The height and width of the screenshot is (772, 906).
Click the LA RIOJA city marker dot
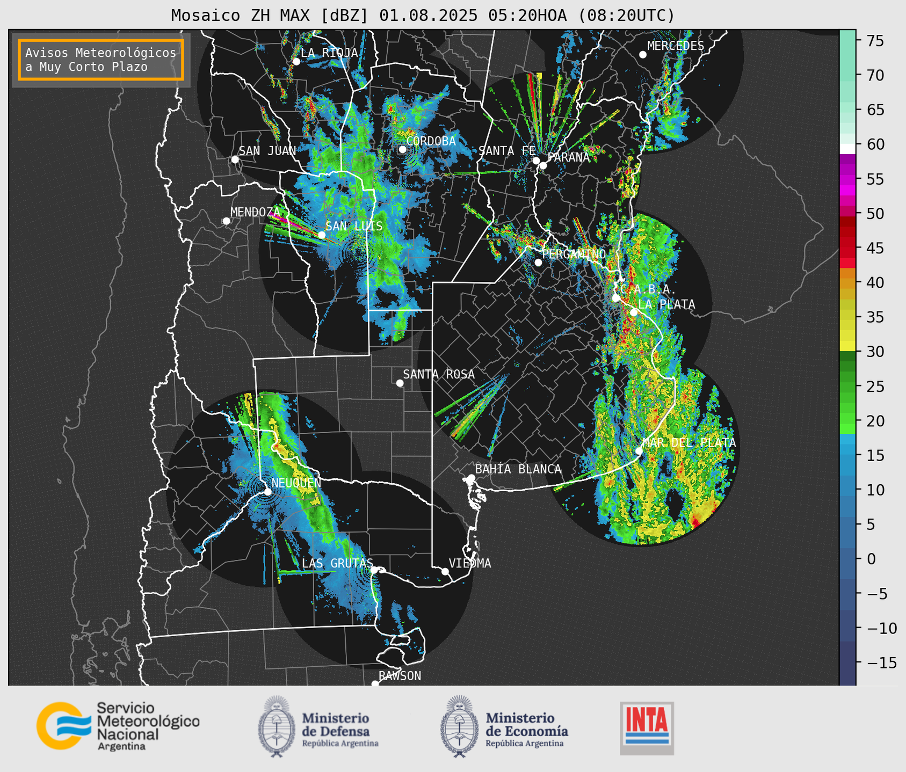(296, 62)
